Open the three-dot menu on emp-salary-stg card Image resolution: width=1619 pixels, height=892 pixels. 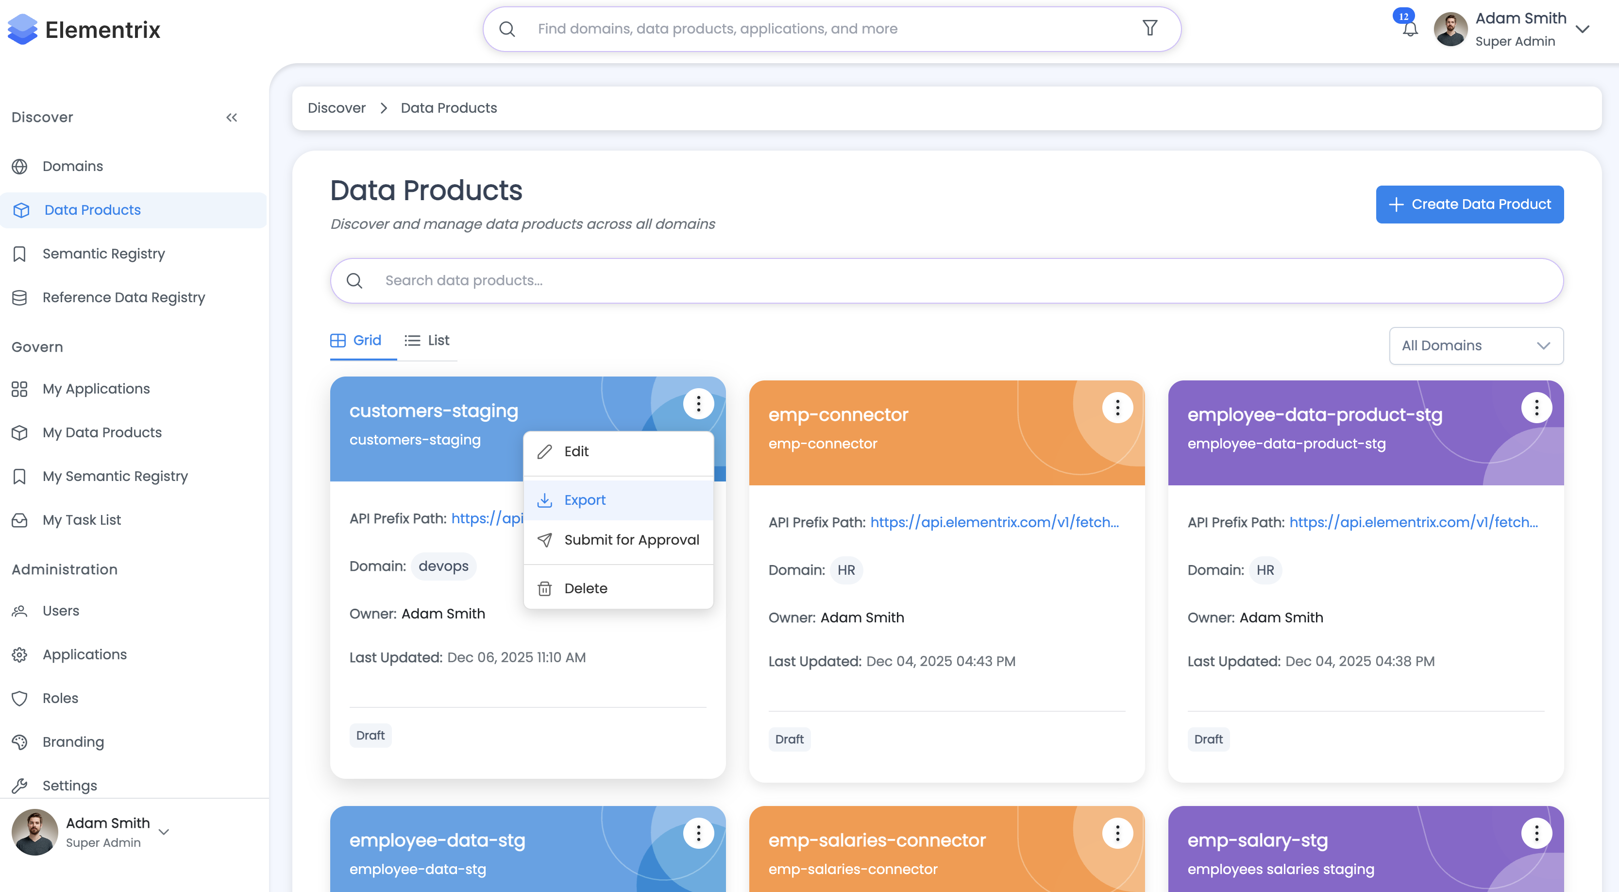pyautogui.click(x=1536, y=834)
